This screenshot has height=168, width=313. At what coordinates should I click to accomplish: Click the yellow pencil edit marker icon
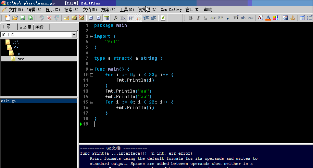tap(66, 18)
